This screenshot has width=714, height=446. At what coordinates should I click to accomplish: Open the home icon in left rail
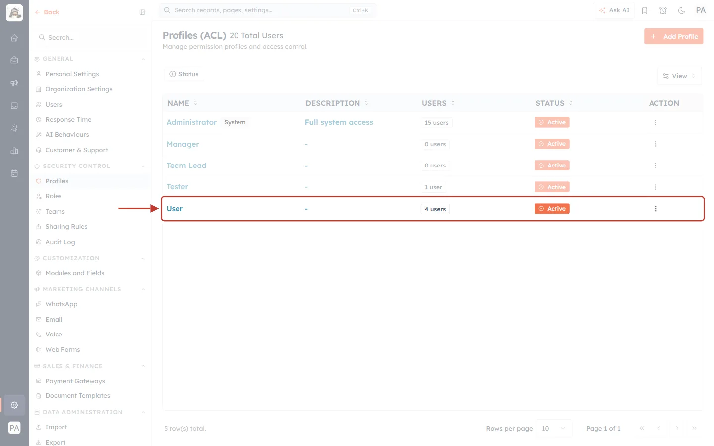click(14, 38)
